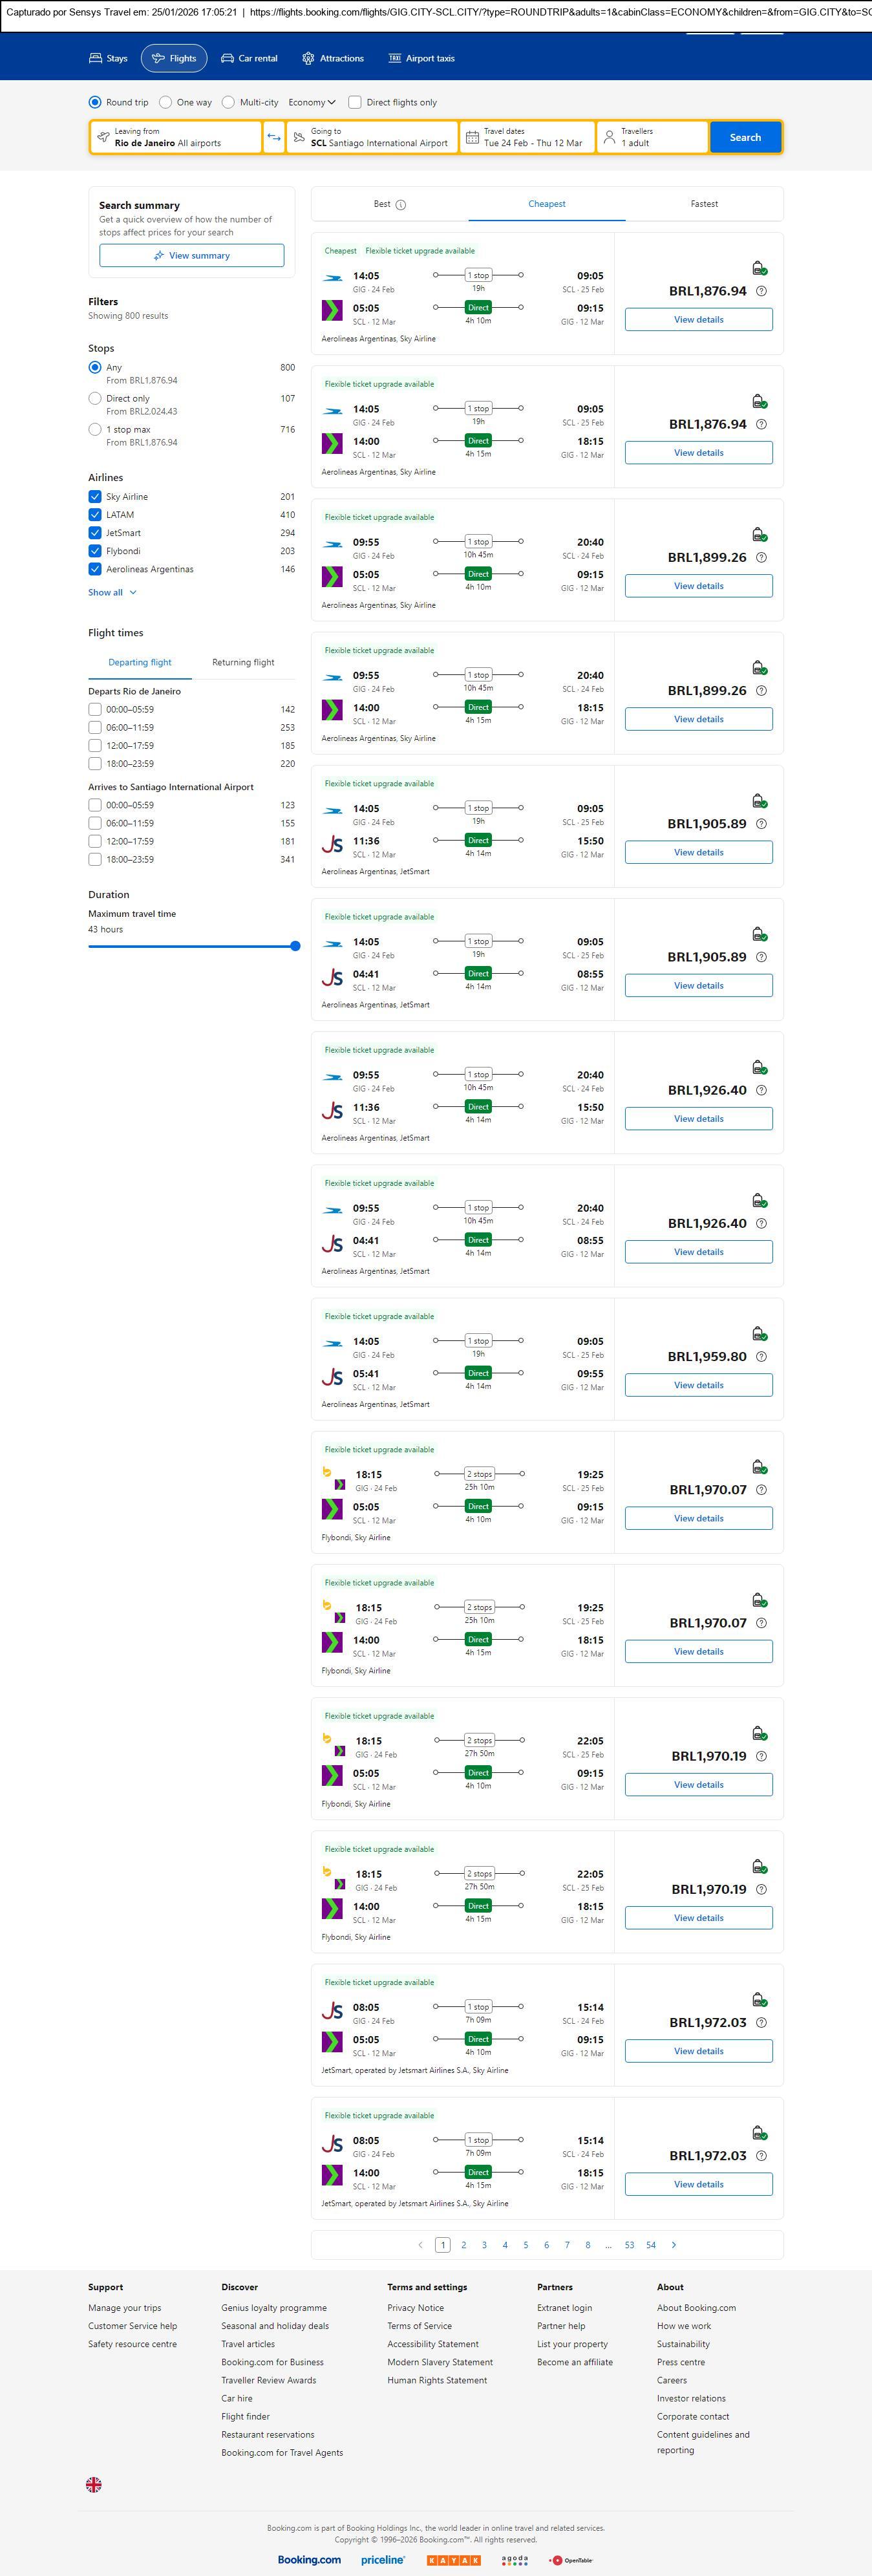The width and height of the screenshot is (872, 2576).
Task: Open Car rental from the top navigation
Action: click(249, 59)
